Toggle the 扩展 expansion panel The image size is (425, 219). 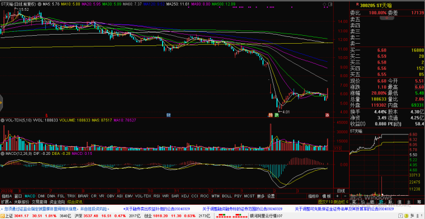coord(6,202)
